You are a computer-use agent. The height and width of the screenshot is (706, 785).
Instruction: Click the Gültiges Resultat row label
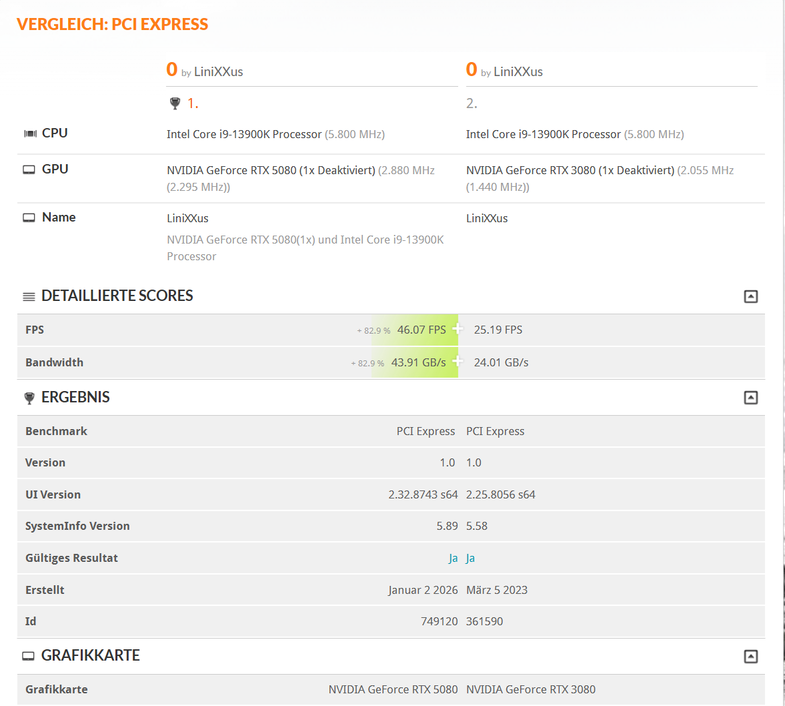[71, 558]
